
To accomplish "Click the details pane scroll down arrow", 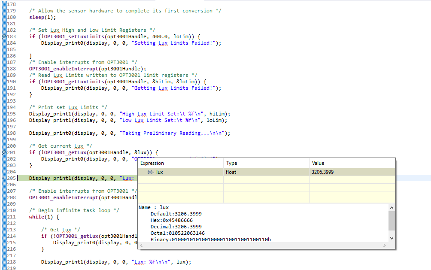I will coord(392,238).
